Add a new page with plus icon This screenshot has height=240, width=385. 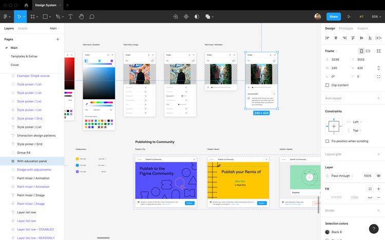click(x=57, y=39)
